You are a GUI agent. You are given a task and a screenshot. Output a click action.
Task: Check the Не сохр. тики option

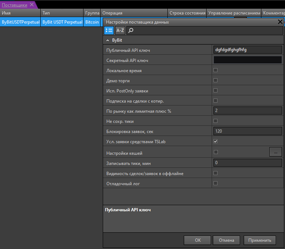pyautogui.click(x=215, y=121)
